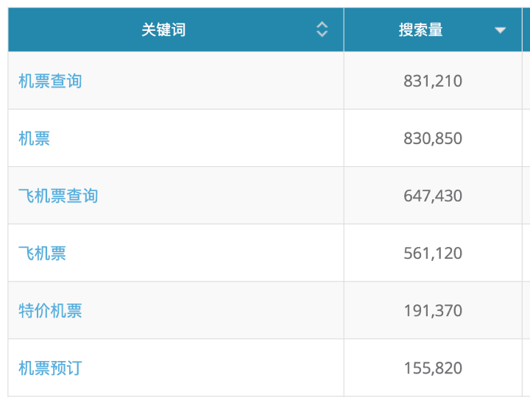Screen dimensions: 530x397
Task: Click the 关键词 header text label
Action: (163, 29)
